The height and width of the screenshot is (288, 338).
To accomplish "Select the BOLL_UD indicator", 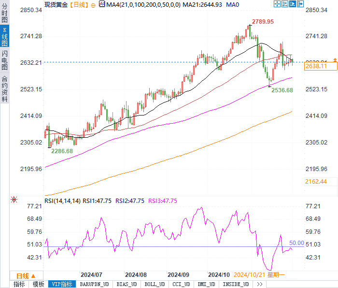I will click(155, 284).
